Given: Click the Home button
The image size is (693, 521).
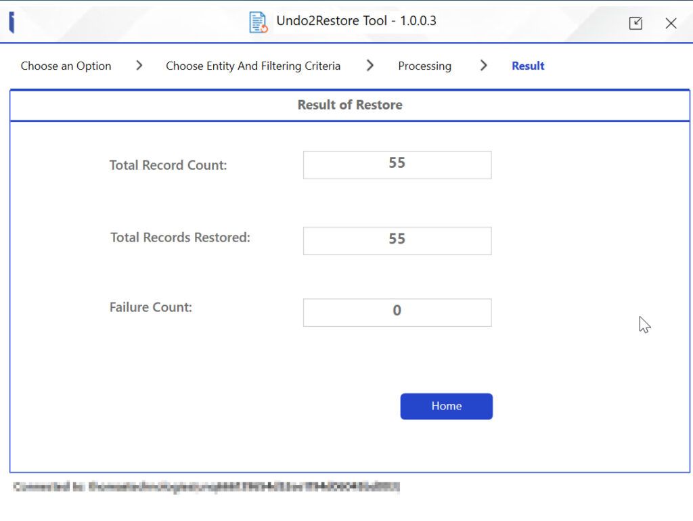Looking at the screenshot, I should coord(447,406).
